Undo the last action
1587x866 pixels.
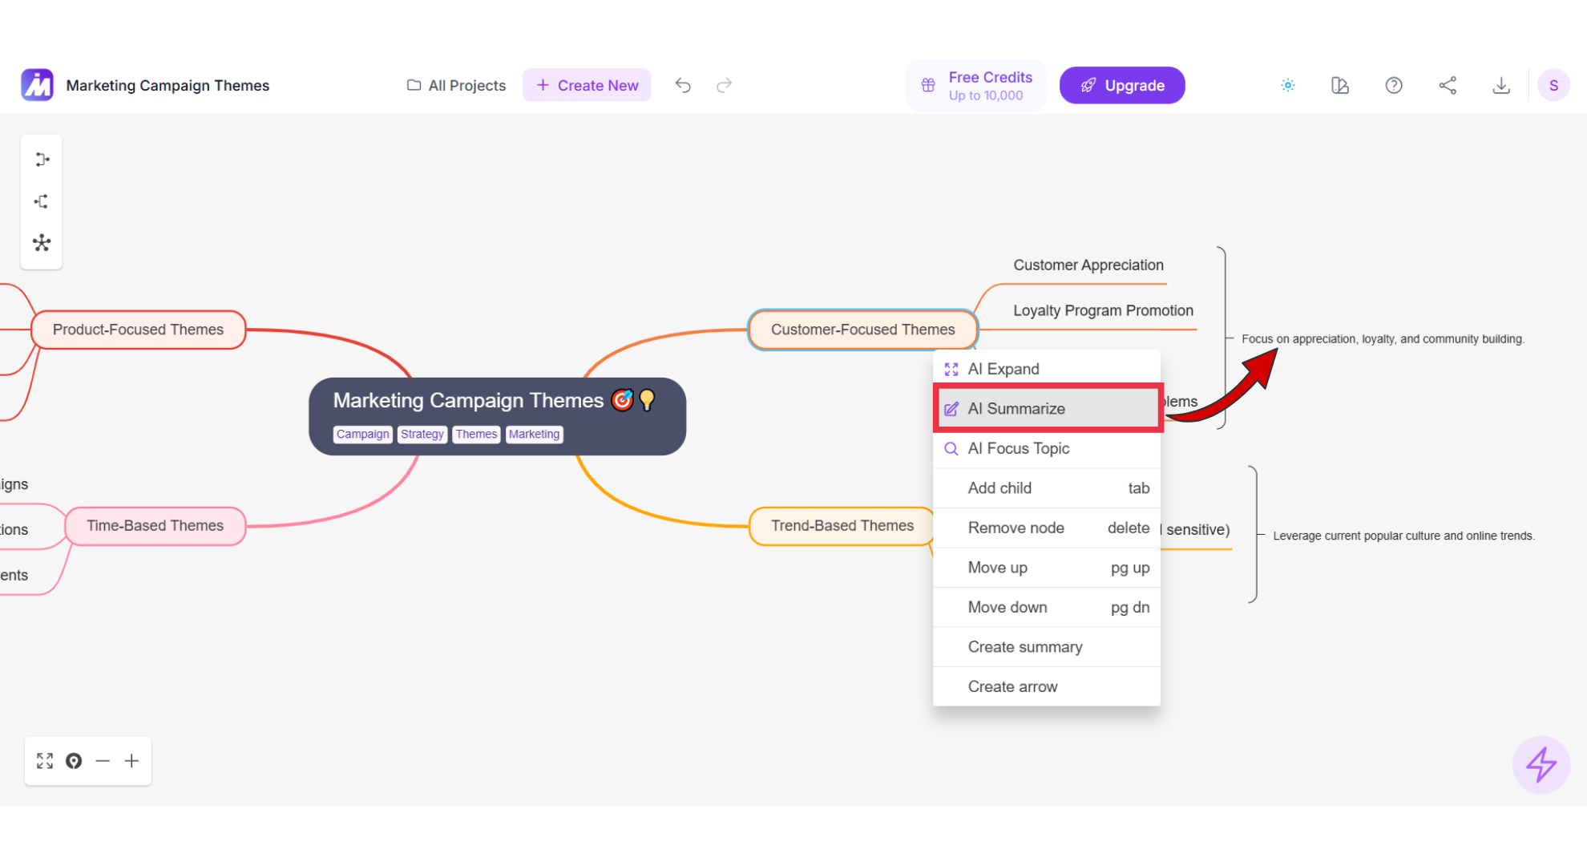click(x=682, y=85)
